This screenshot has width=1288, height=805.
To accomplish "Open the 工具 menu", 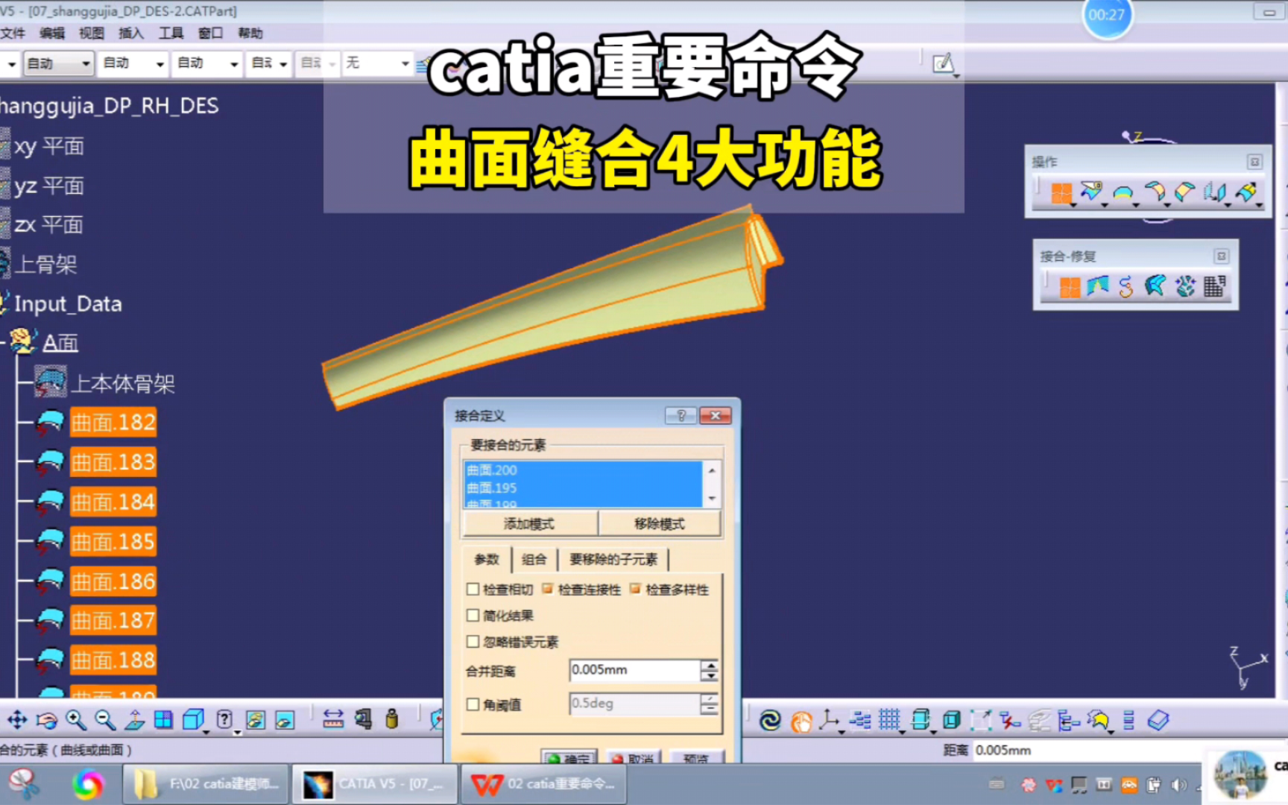I will point(171,33).
